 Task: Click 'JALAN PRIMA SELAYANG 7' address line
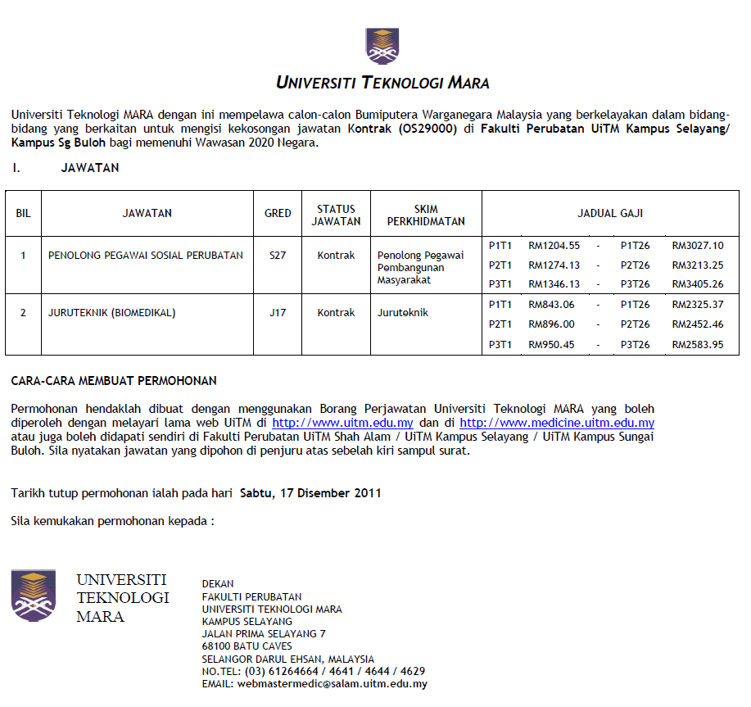click(x=264, y=634)
